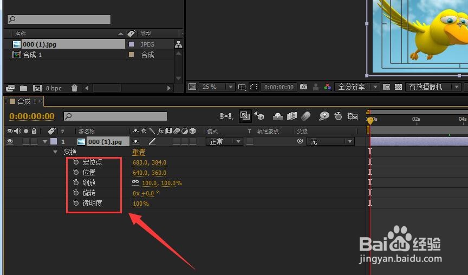Viewport: 468px width, 275px height.
Task: Delete the selected project item with trash icon
Action: click(74, 88)
